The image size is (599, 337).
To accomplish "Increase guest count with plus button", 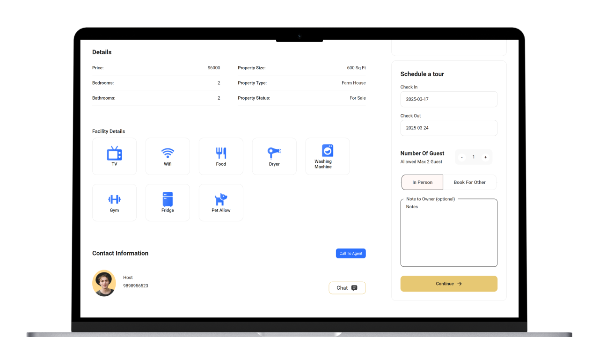I will pos(485,157).
